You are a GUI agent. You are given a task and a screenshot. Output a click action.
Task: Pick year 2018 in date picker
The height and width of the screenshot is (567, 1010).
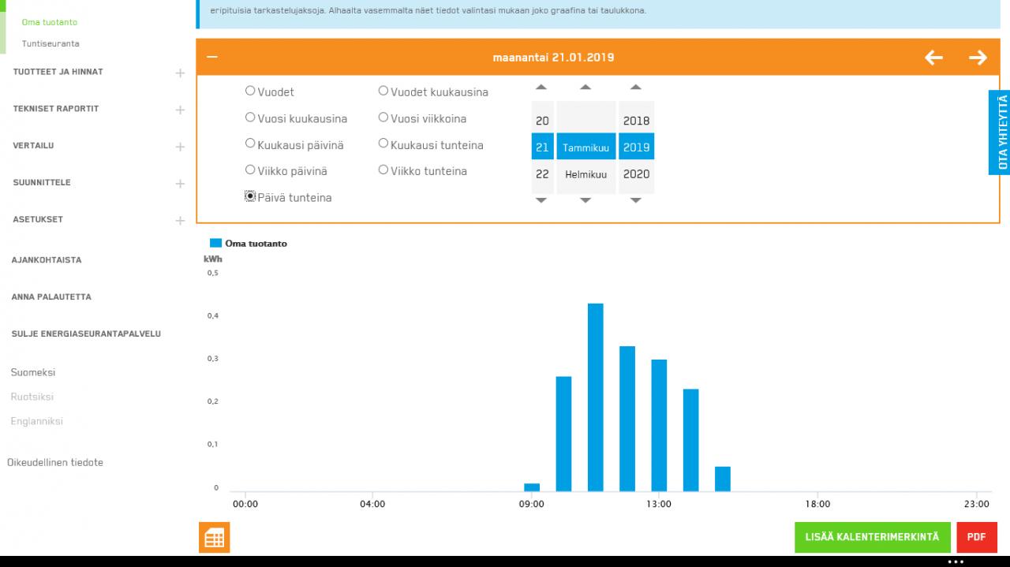pos(636,121)
